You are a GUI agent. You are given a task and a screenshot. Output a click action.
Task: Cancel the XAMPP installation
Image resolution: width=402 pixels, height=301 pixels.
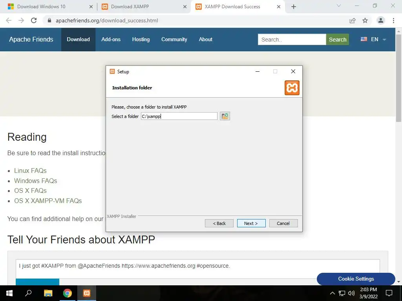(283, 223)
